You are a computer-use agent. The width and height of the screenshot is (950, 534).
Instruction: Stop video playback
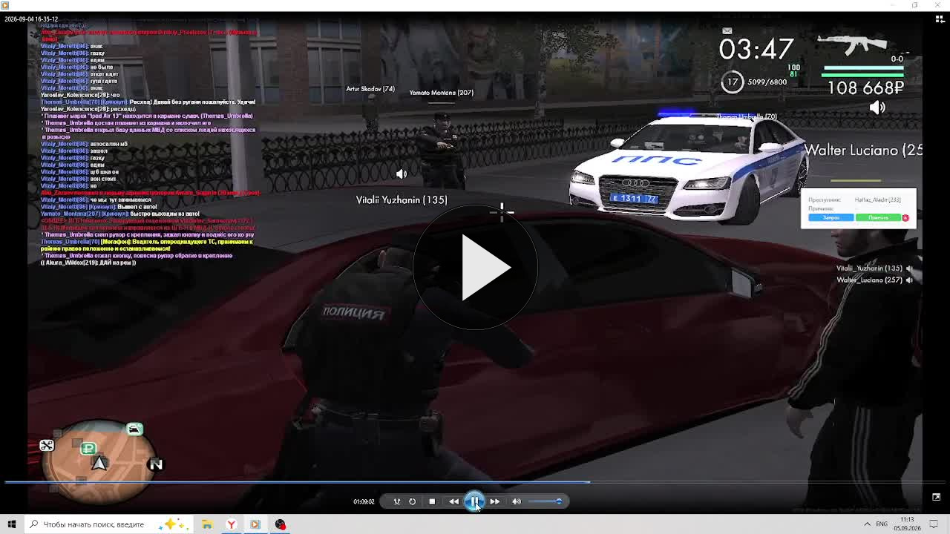pos(432,501)
